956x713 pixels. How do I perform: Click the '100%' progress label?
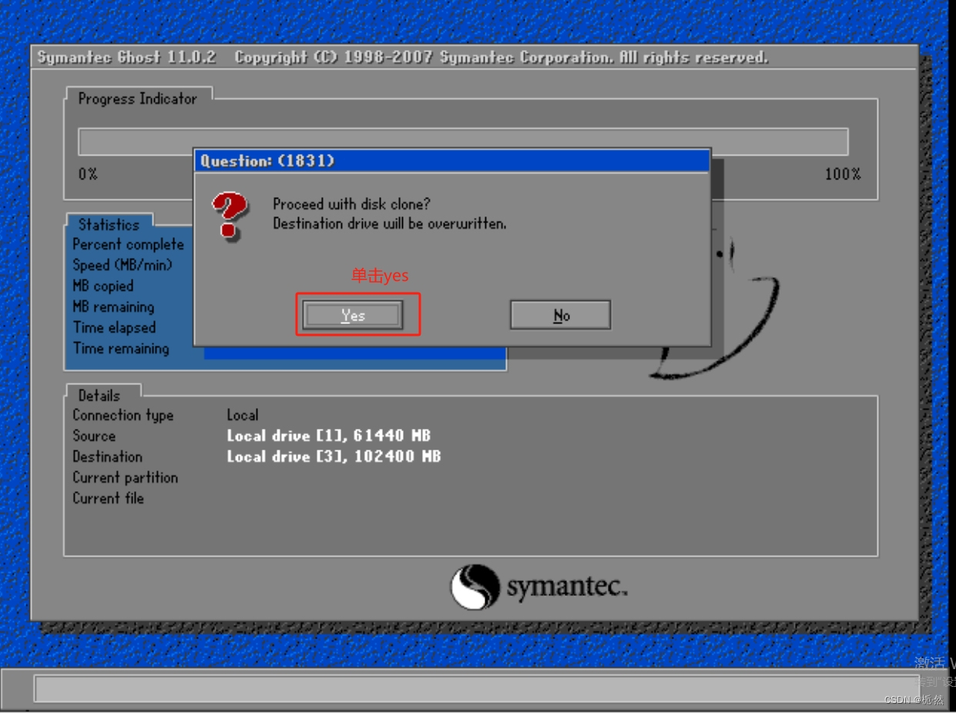[843, 174]
